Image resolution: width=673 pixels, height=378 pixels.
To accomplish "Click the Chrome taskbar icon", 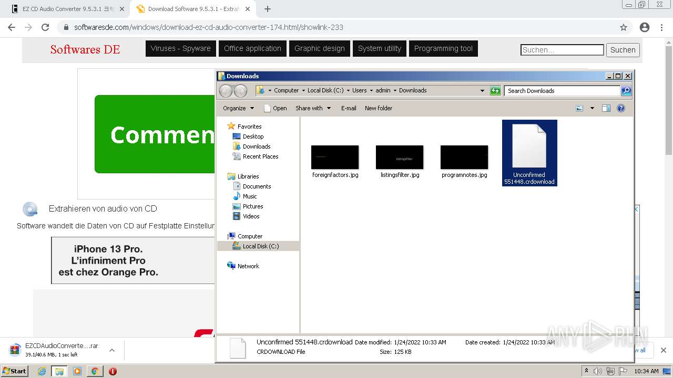I will pyautogui.click(x=95, y=371).
